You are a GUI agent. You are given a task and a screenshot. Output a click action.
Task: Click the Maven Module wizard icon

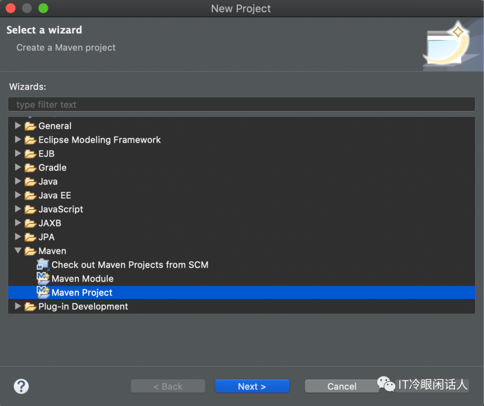click(x=43, y=278)
